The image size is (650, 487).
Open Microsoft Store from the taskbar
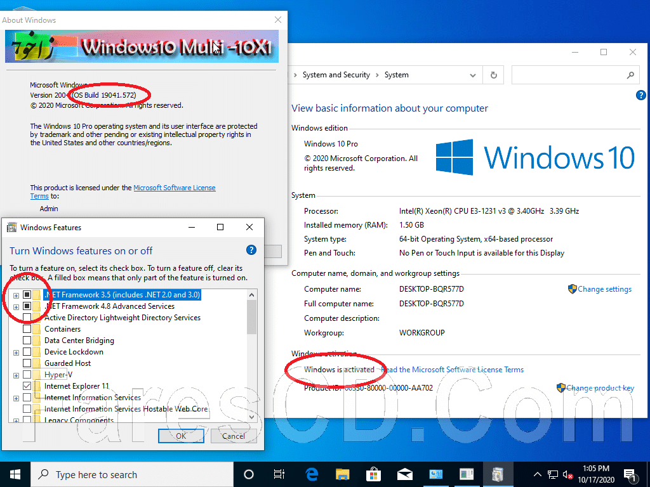(x=373, y=474)
